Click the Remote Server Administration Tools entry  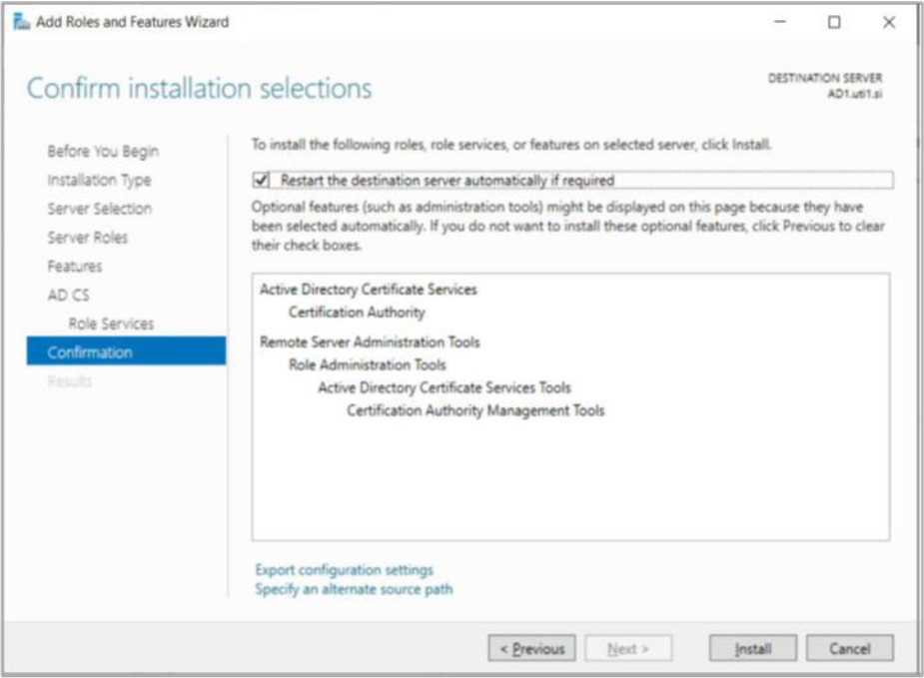tap(370, 341)
